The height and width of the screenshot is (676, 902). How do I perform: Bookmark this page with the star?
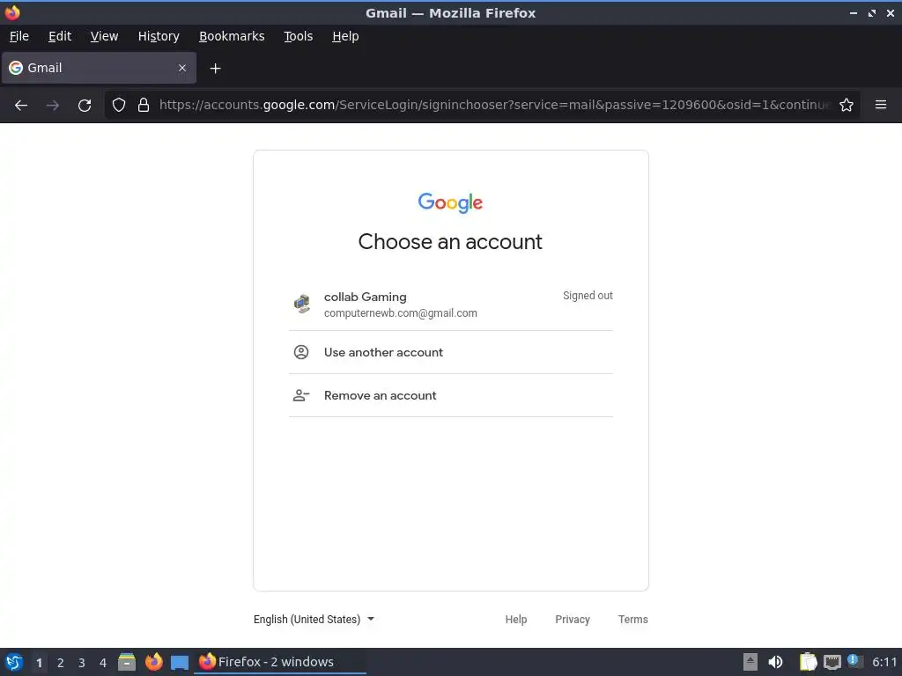pos(847,106)
